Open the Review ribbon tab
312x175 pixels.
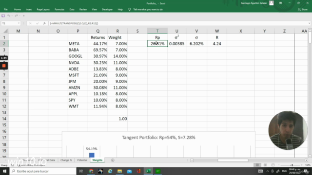[83, 9]
